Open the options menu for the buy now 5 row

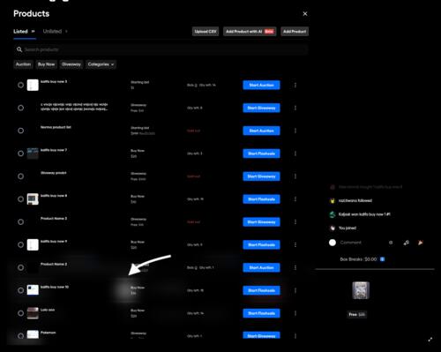coord(295,85)
